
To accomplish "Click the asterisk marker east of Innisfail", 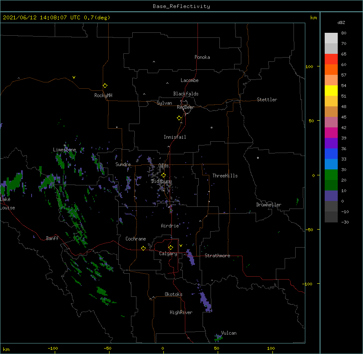I will point(211,127).
